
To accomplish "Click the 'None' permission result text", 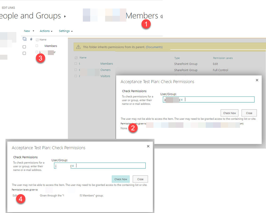I will coord(124,128).
